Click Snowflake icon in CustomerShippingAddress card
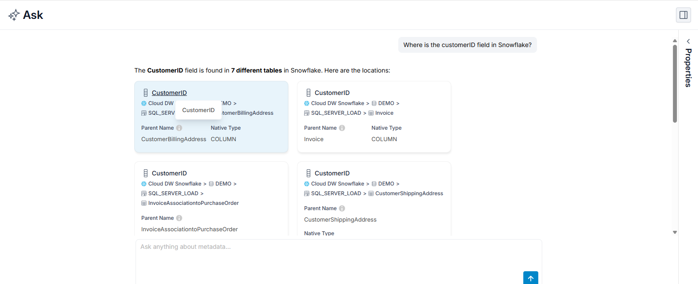Viewport: 698px width, 284px height. 307,184
